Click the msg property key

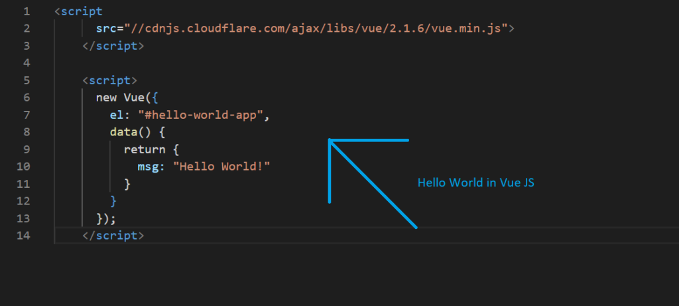tap(148, 167)
